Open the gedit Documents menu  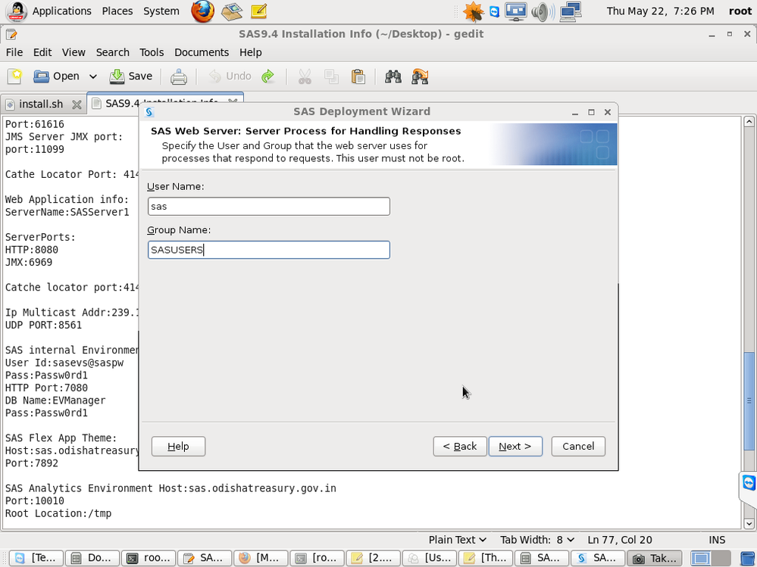202,52
